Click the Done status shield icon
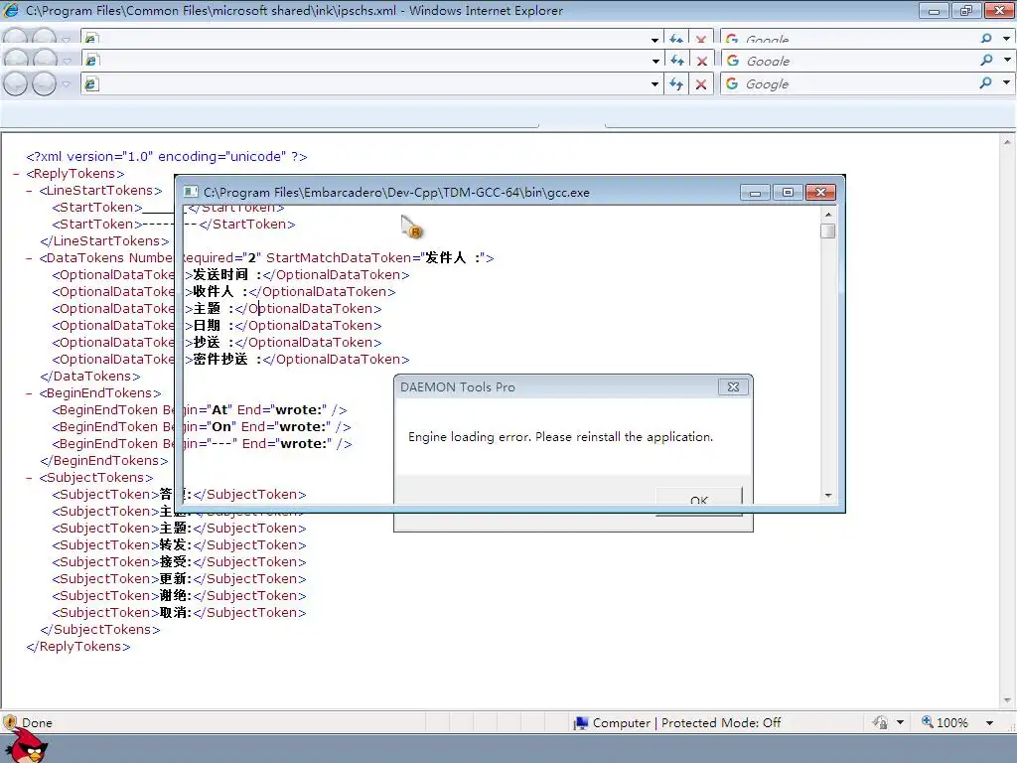The width and height of the screenshot is (1017, 763). point(10,723)
